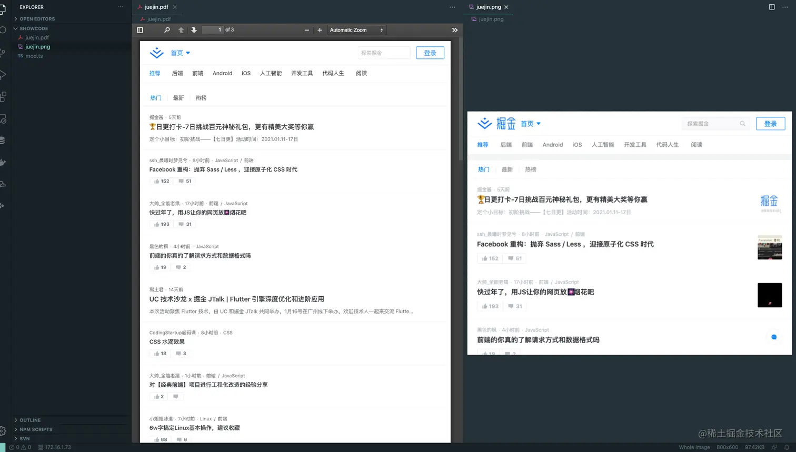Go to next PDF page
Image resolution: width=796 pixels, height=452 pixels.
194,30
